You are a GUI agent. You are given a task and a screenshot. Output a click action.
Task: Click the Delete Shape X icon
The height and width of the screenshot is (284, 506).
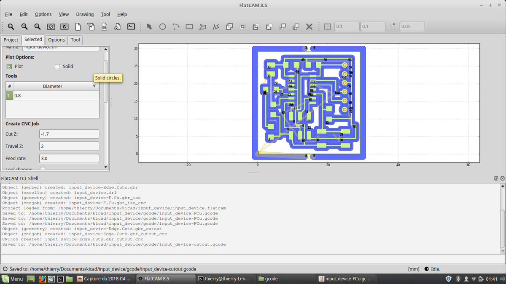pos(309,27)
